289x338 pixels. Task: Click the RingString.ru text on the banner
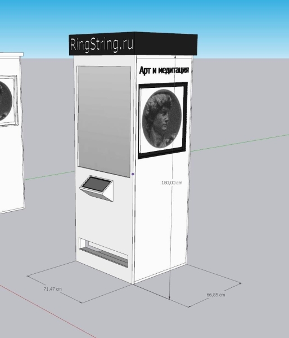pyautogui.click(x=102, y=45)
